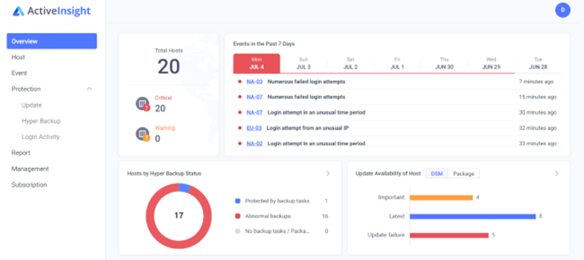Click the red Abnormal backups legend dot

tap(238, 216)
